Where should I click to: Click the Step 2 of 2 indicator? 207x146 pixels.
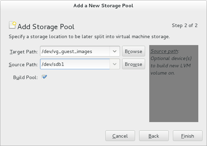pyautogui.click(x=185, y=25)
